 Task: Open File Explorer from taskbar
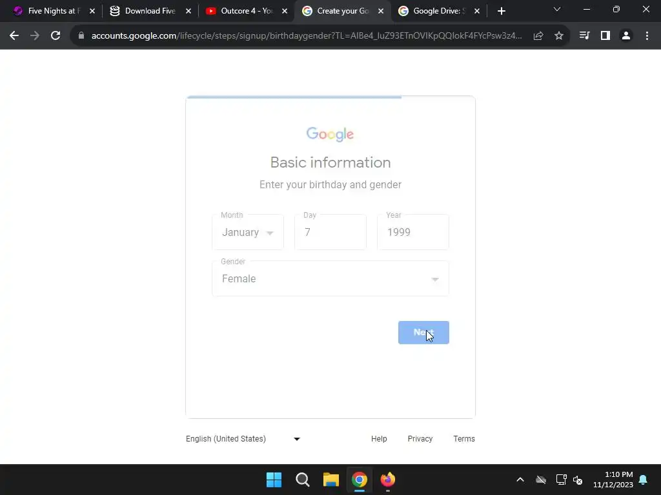(331, 480)
